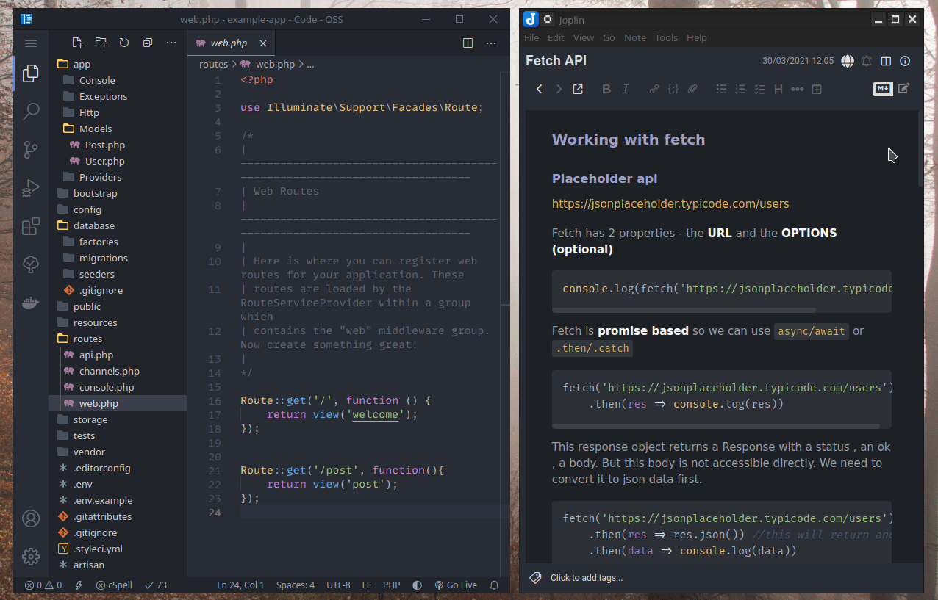Open the Joplin Edit menu

click(x=556, y=37)
